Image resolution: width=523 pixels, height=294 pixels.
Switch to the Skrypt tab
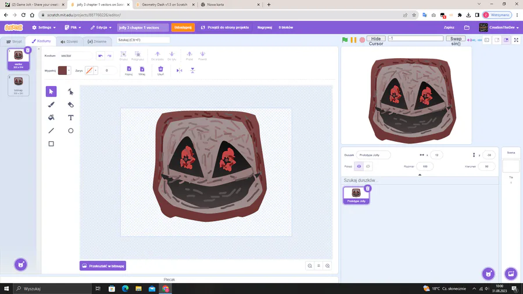click(x=14, y=42)
